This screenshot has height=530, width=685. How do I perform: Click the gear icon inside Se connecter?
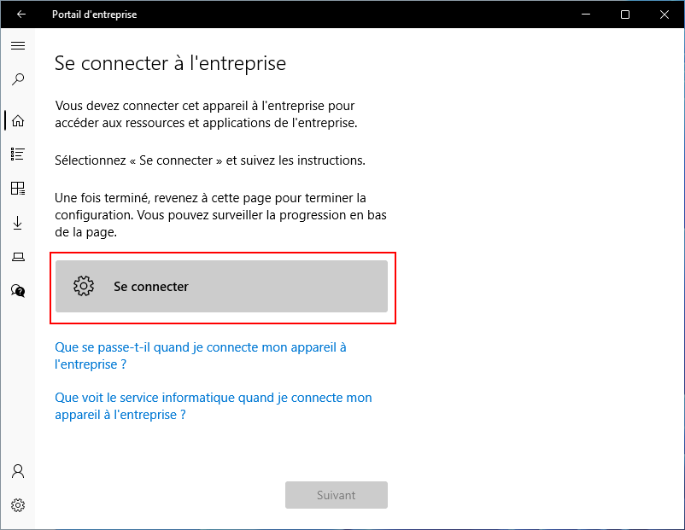(84, 287)
